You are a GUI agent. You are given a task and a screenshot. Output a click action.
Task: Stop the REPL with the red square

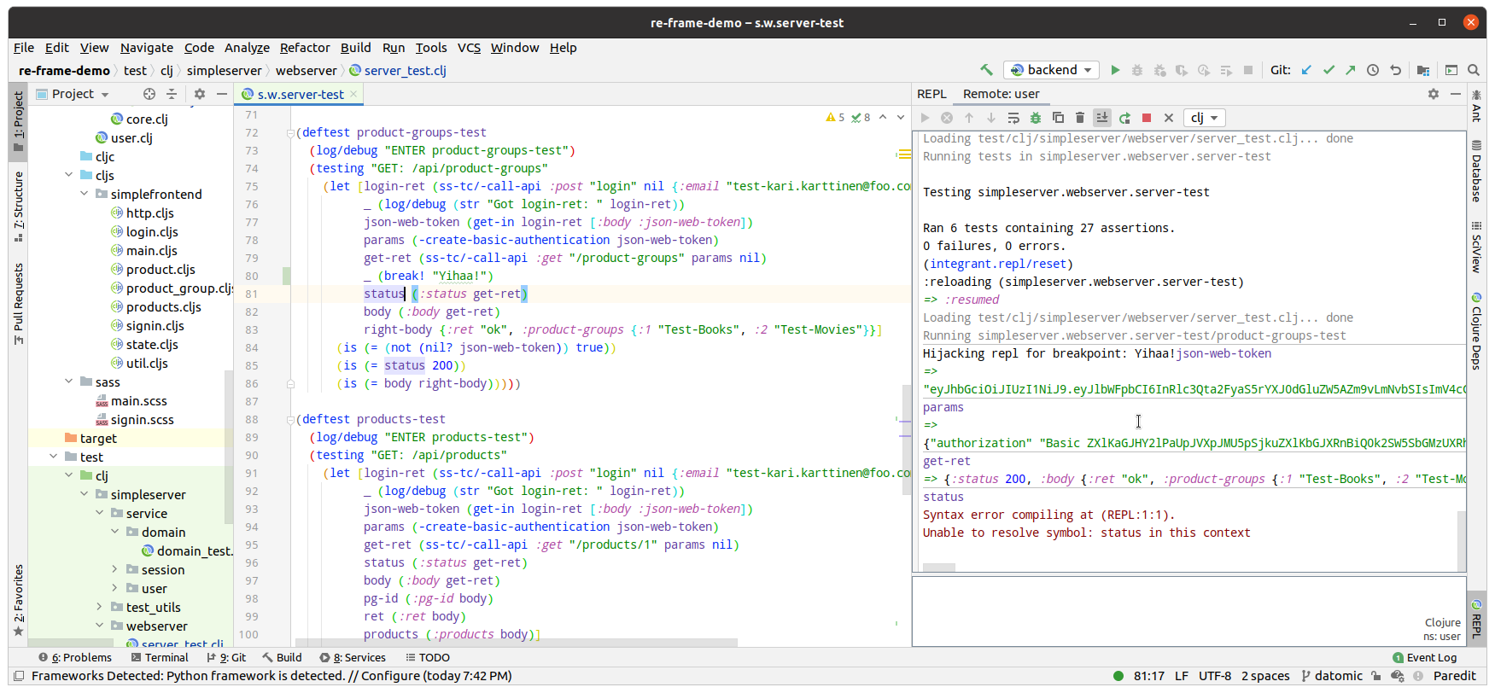[x=1147, y=118]
